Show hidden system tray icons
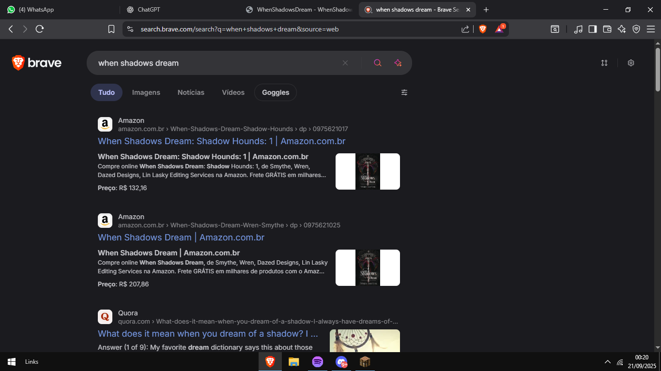Screen dimensions: 661x371 [608, 362]
